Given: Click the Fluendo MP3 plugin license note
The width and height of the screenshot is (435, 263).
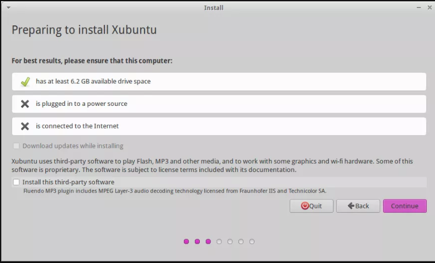Looking at the screenshot, I should pyautogui.click(x=175, y=191).
